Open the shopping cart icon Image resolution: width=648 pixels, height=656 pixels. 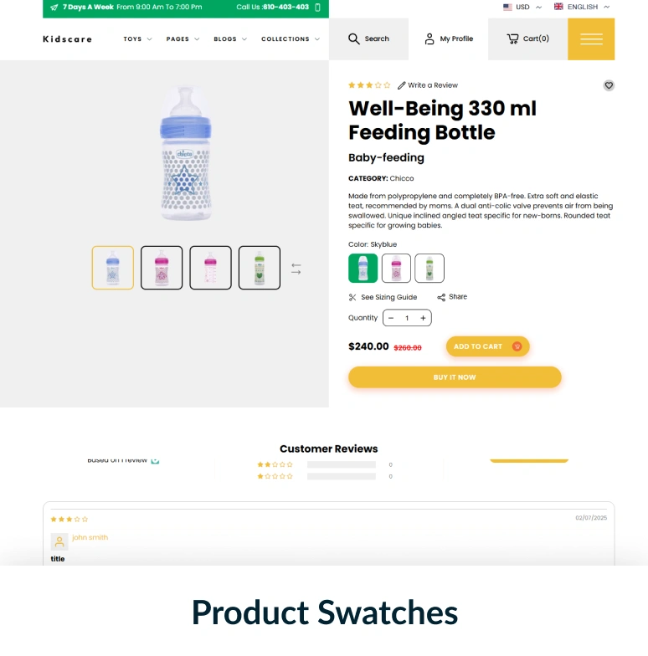[512, 38]
